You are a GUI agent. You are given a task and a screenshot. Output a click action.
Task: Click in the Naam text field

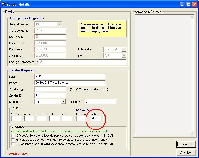[x=70, y=77]
